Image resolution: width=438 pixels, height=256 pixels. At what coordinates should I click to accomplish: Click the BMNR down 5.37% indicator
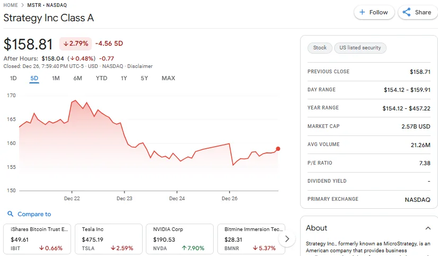[264, 248]
